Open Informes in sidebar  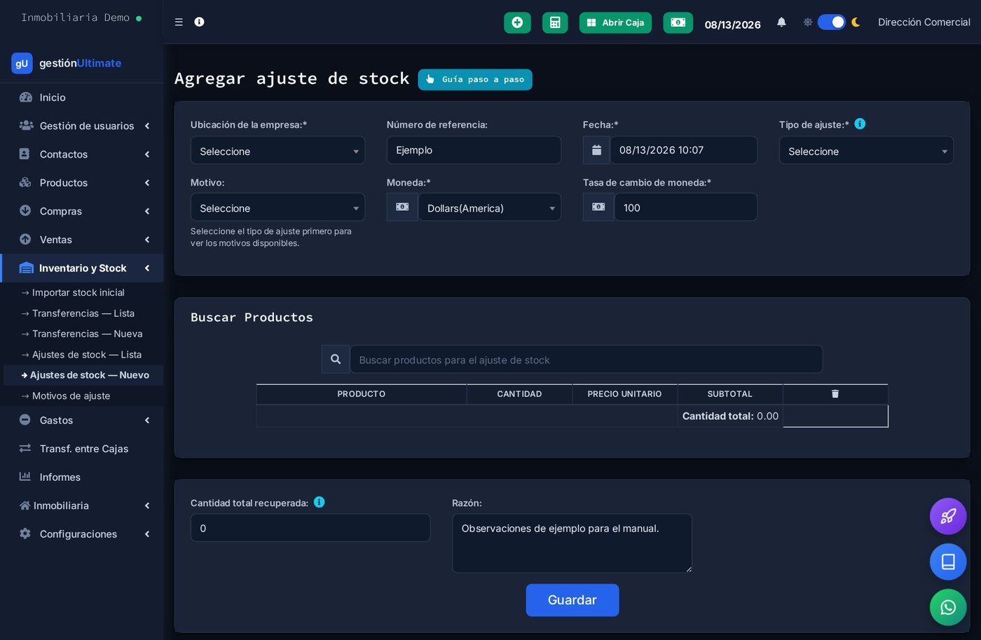click(82, 477)
